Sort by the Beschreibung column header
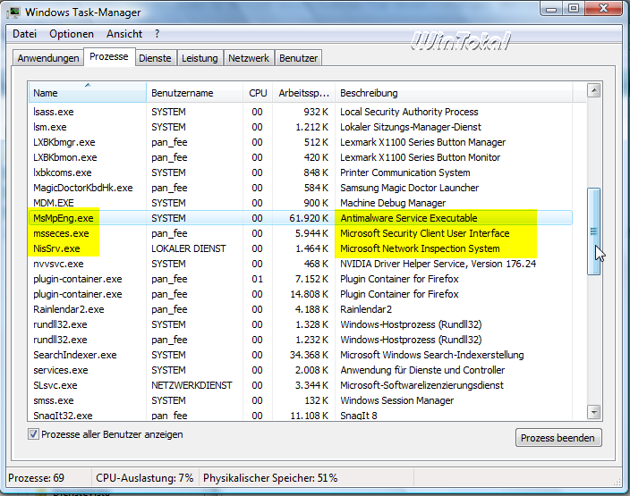 click(x=454, y=93)
